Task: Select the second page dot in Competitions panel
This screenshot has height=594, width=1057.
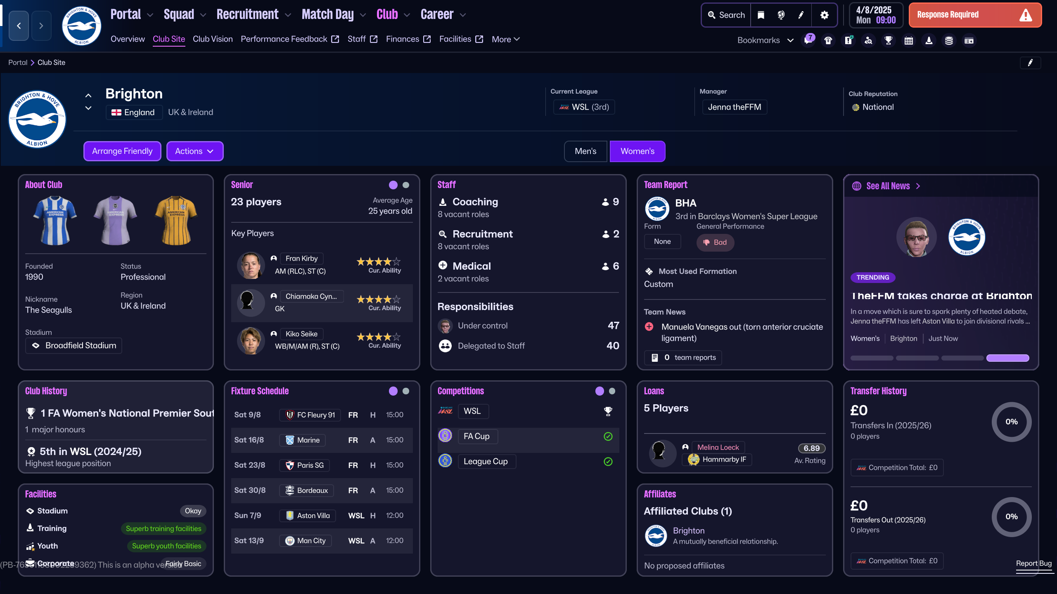Action: click(612, 391)
